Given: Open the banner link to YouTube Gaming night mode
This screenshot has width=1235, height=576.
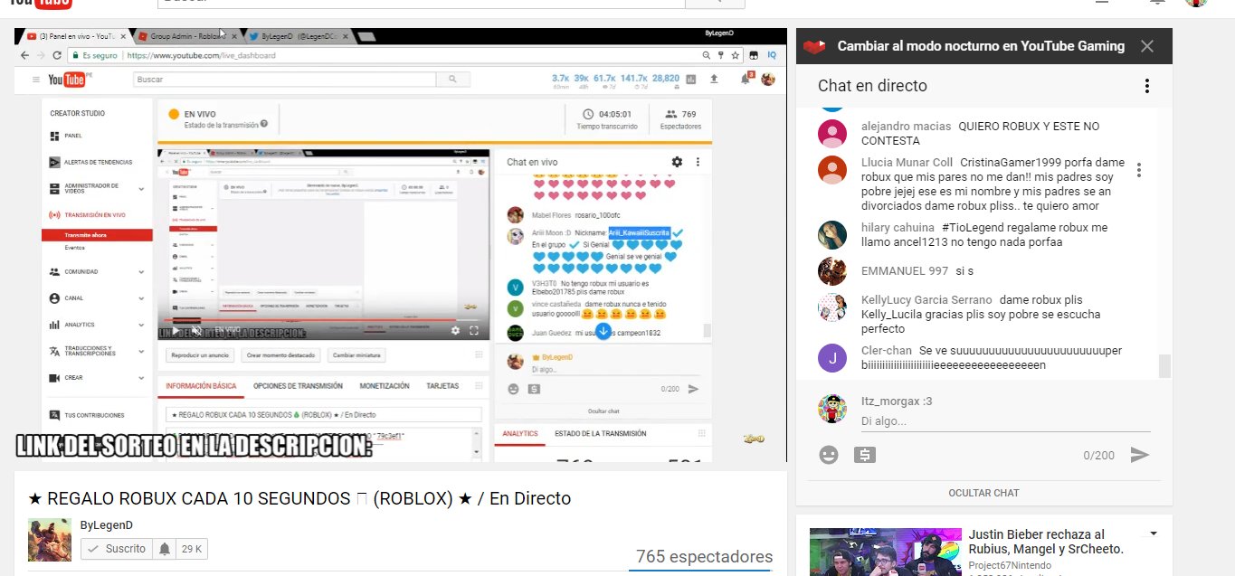Looking at the screenshot, I should [981, 46].
